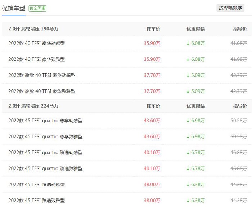Open 2022款 45 TFSI 臻选动感型 link

click(37, 184)
